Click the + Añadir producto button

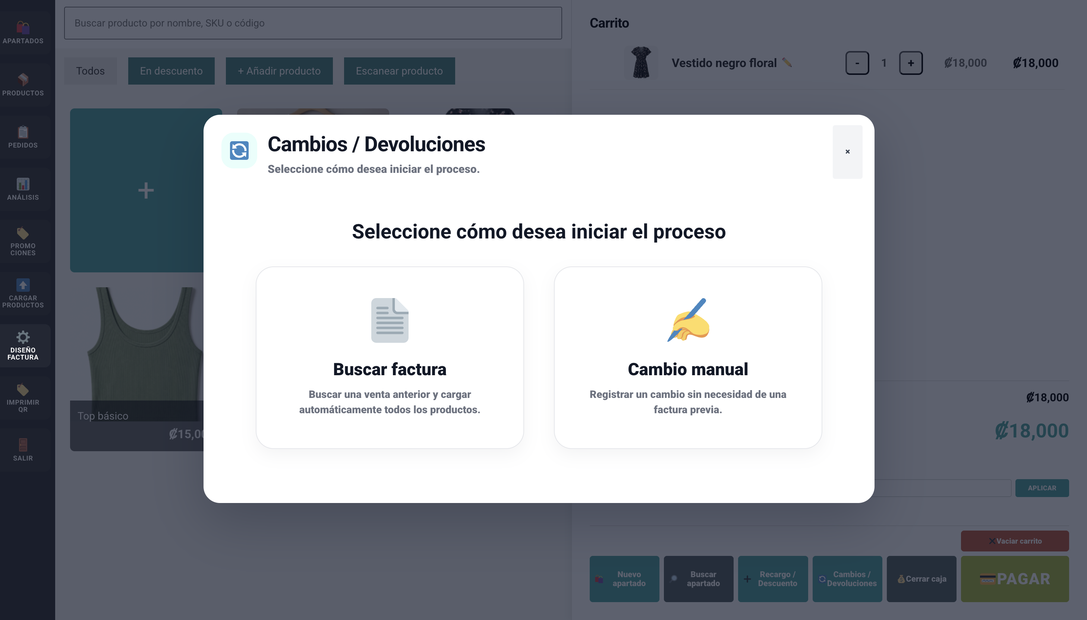point(279,71)
